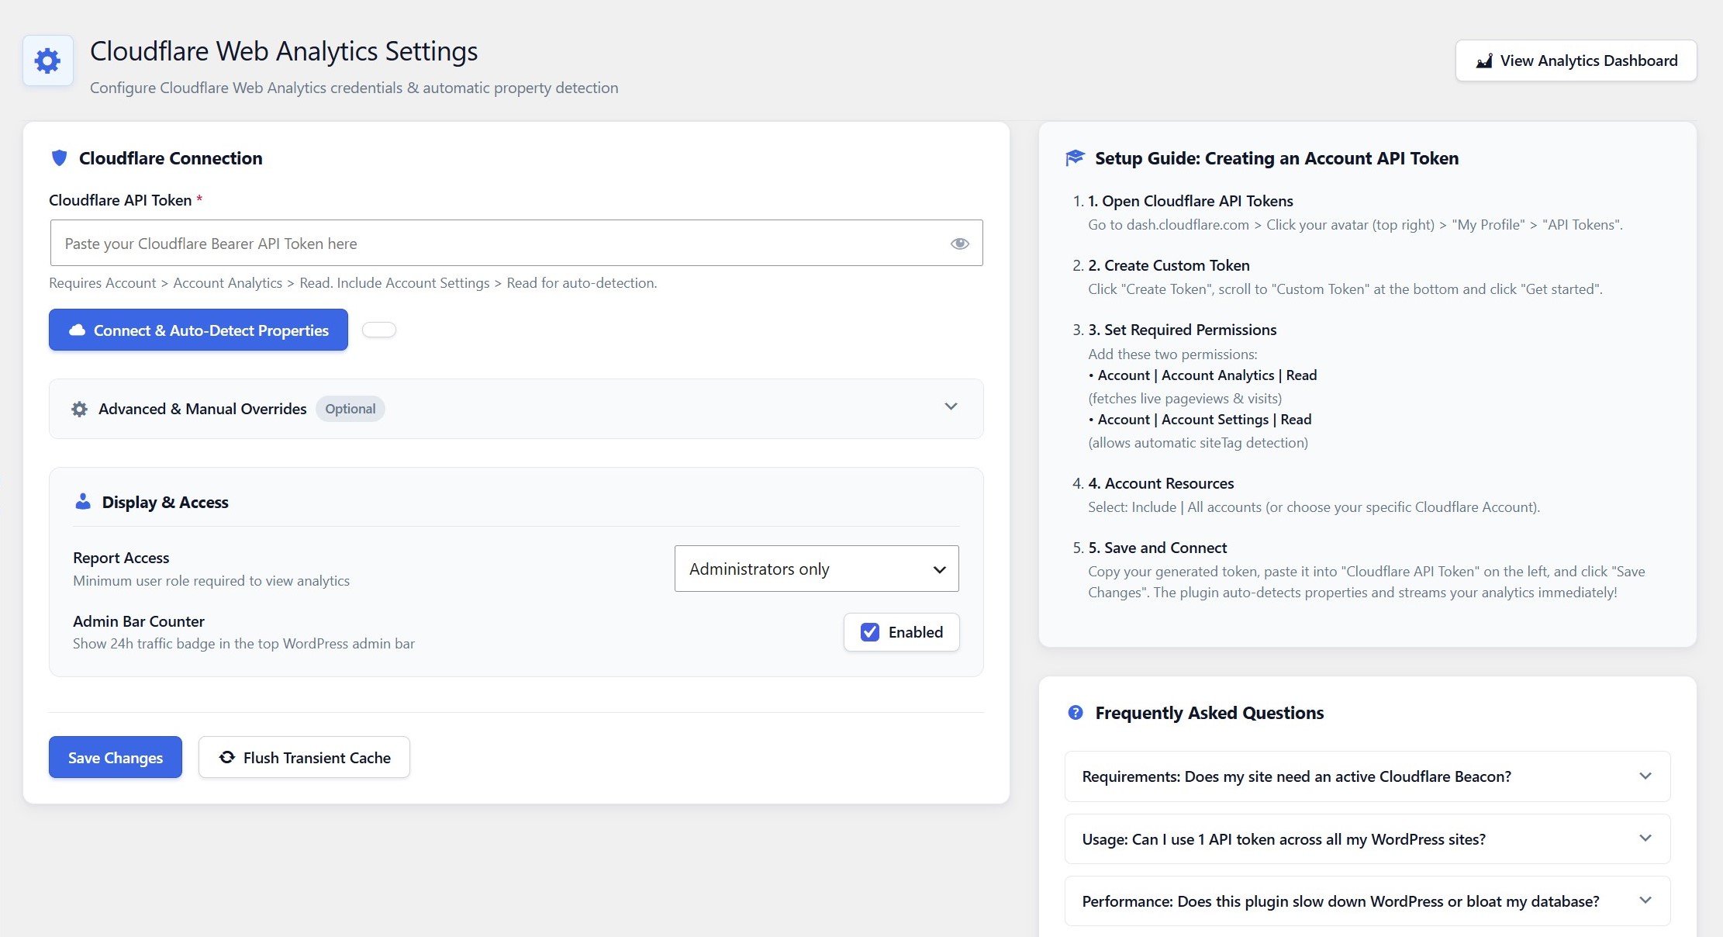This screenshot has width=1723, height=937.
Task: Click the graduation cap icon in Setup Guide
Action: (x=1075, y=158)
